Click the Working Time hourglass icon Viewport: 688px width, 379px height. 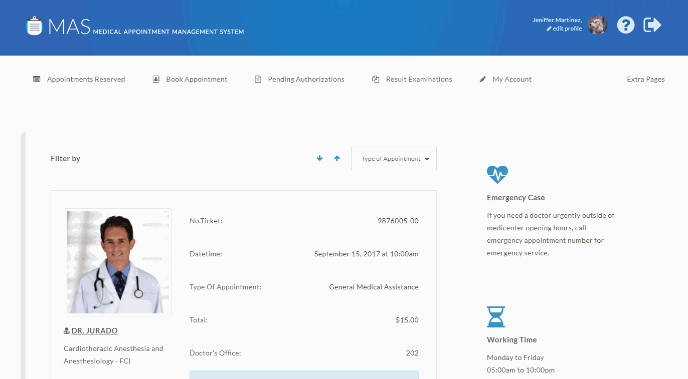pos(496,317)
